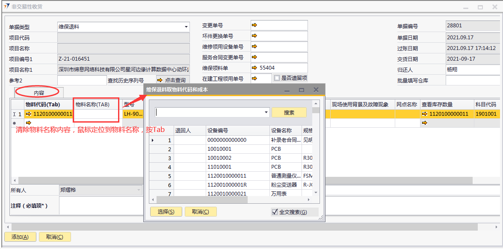Image resolution: width=503 pixels, height=249 pixels.
Task: Click the 选择(S) button
Action: point(166,212)
